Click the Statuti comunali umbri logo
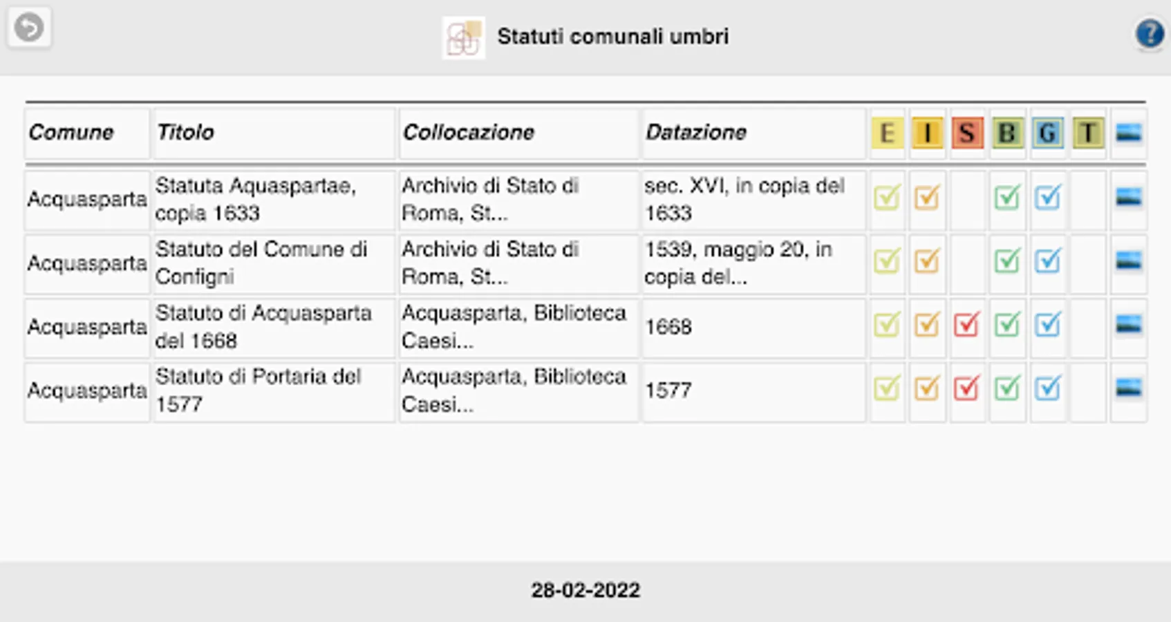 coord(463,38)
